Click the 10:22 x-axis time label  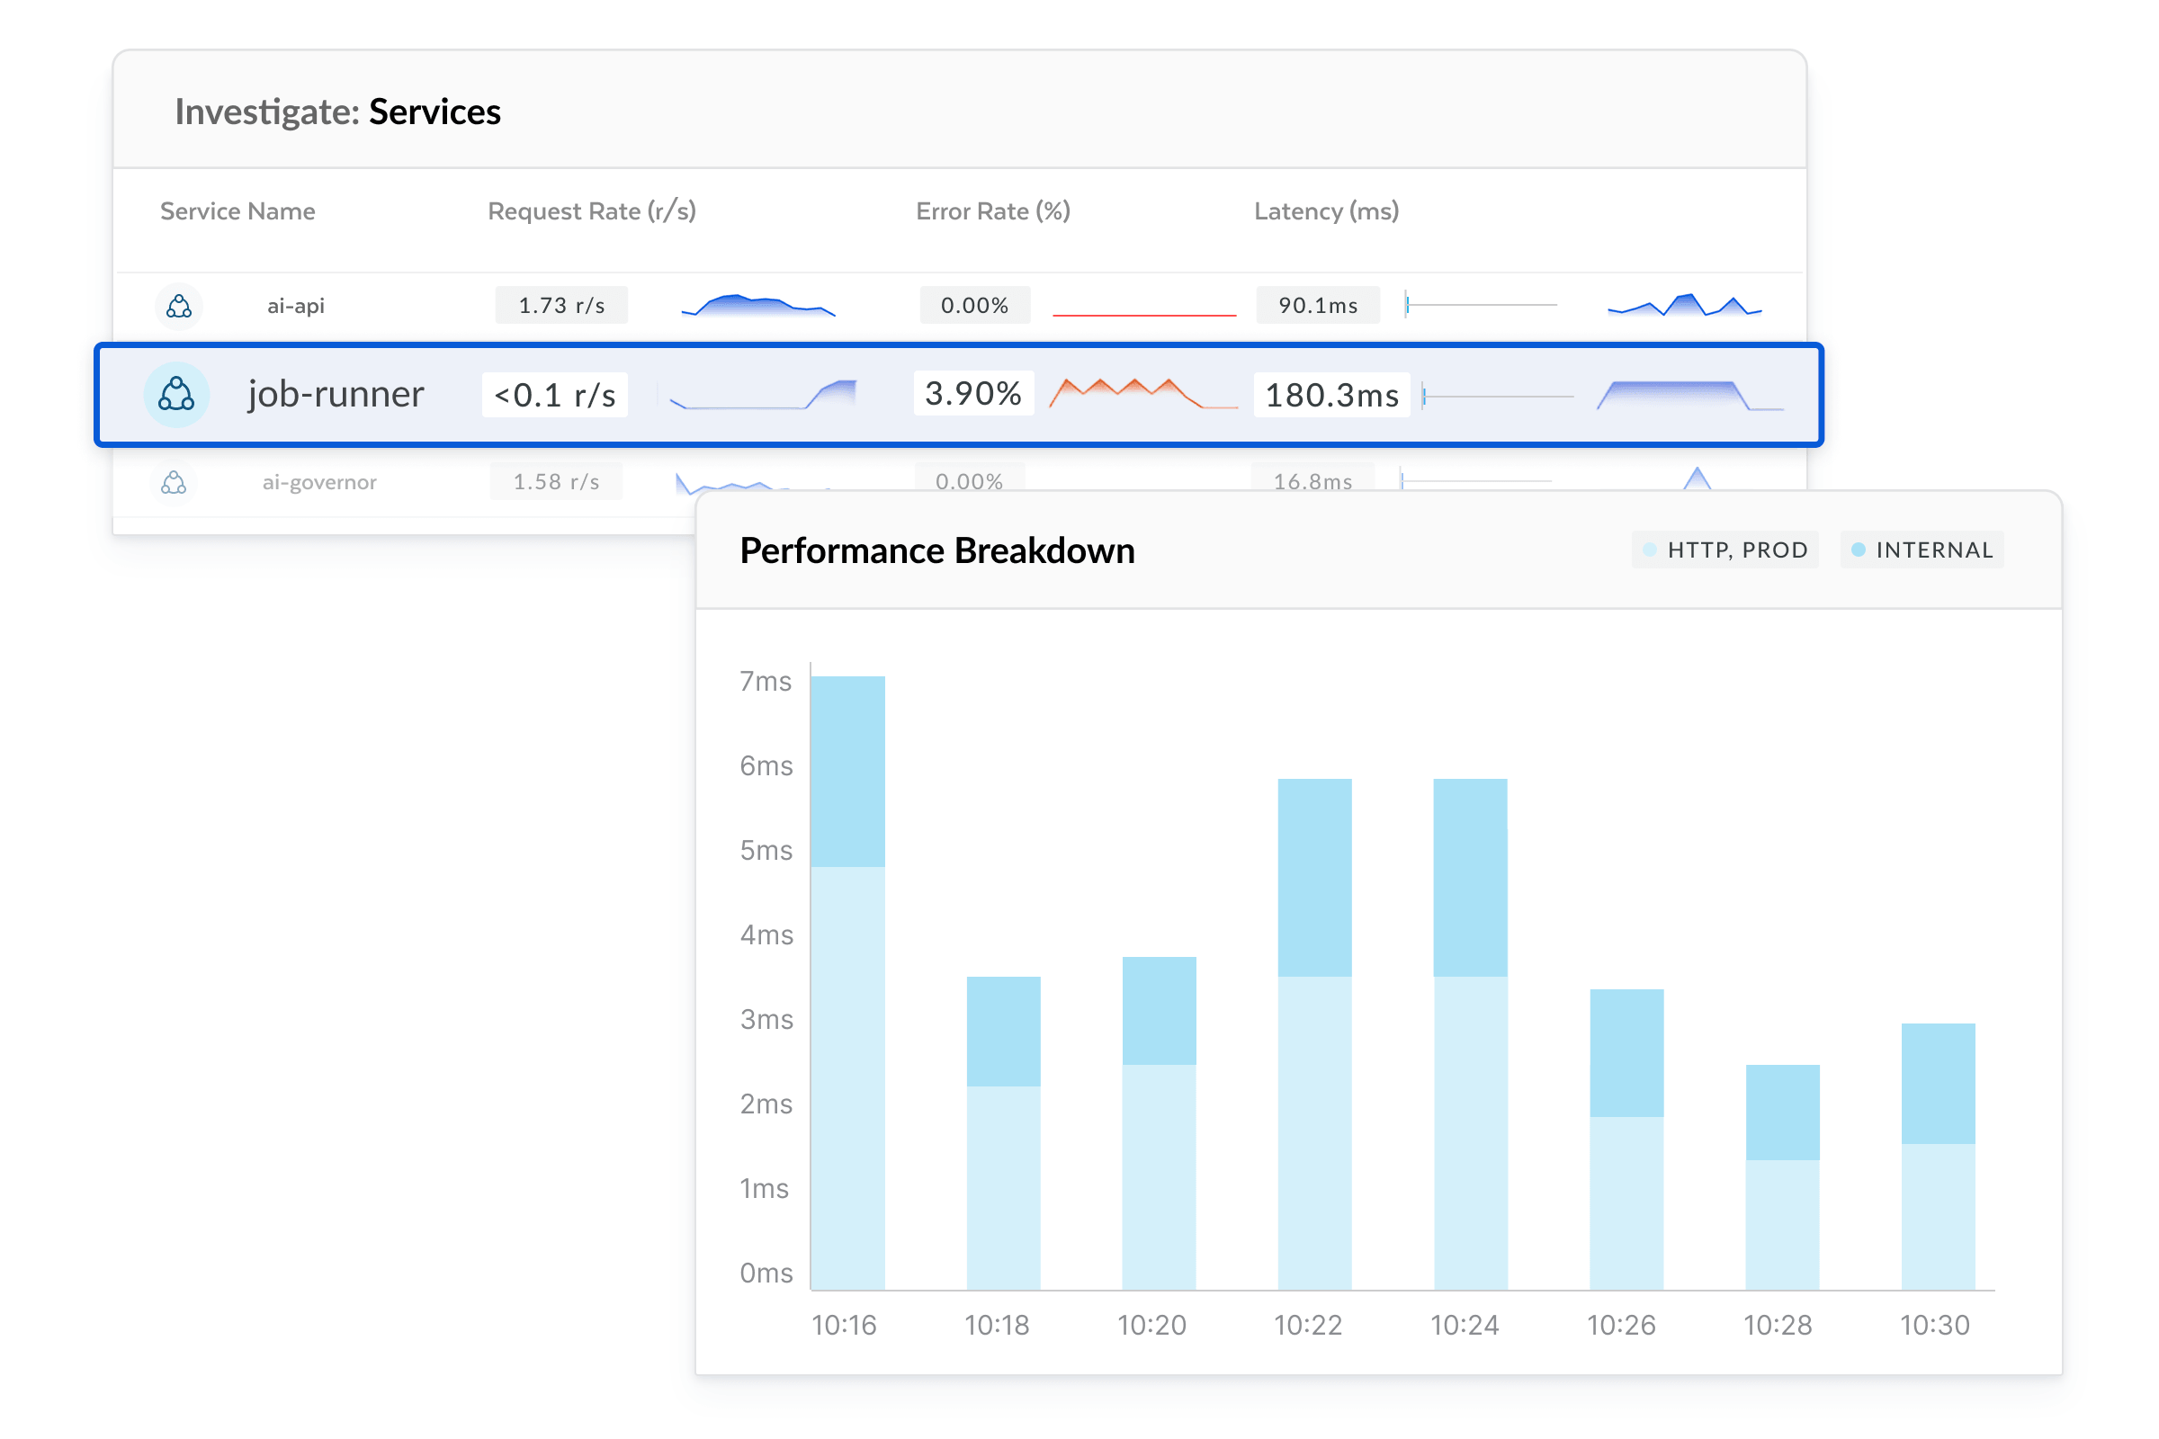tap(1308, 1325)
